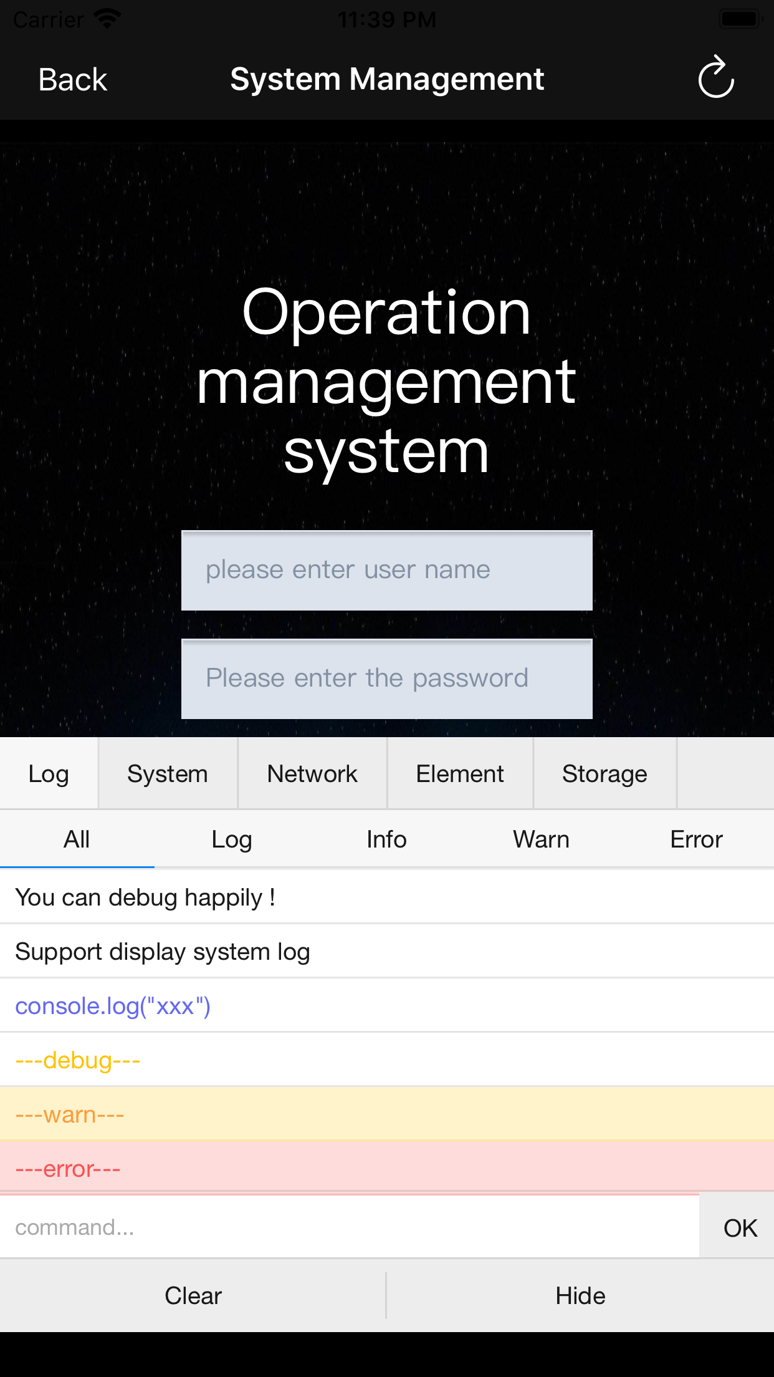This screenshot has height=1377, width=774.
Task: Switch to the System tab
Action: pyautogui.click(x=167, y=773)
